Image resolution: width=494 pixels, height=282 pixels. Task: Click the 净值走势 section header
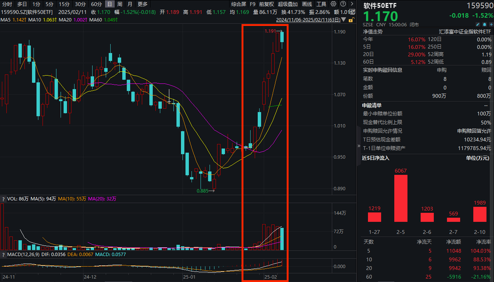(372, 32)
